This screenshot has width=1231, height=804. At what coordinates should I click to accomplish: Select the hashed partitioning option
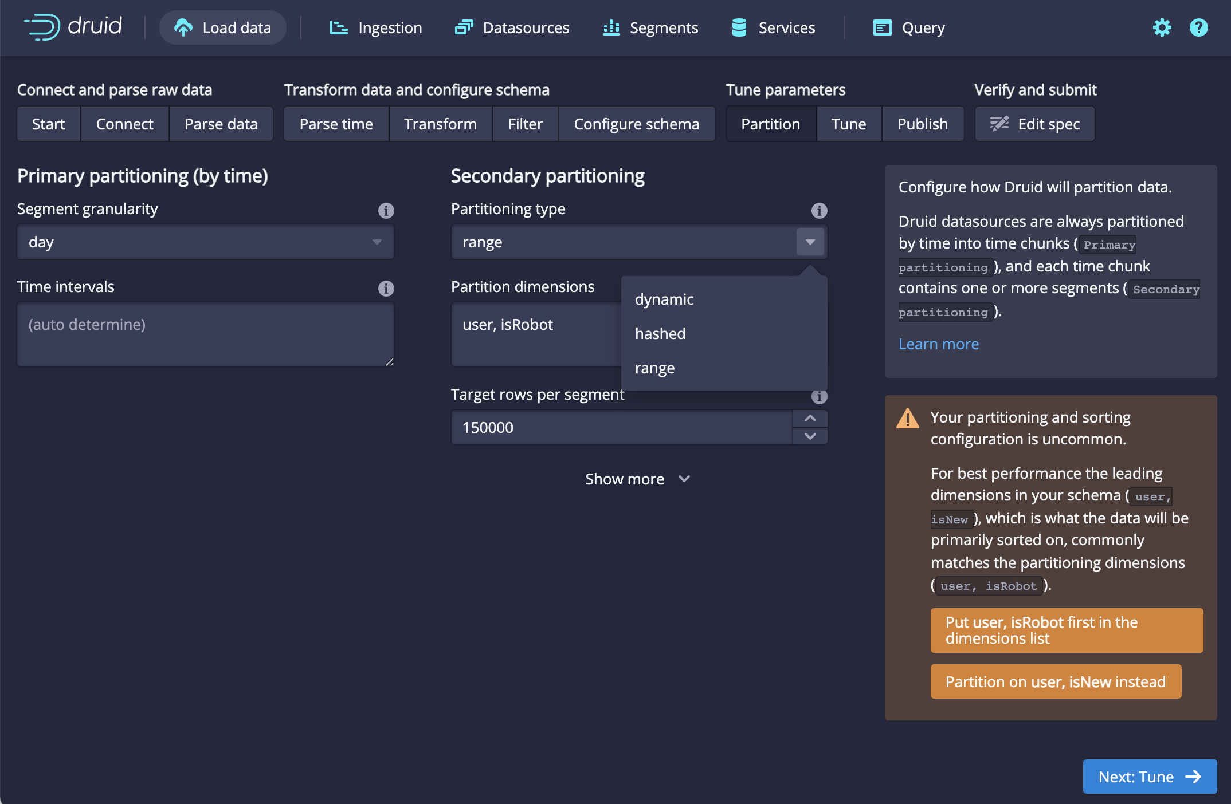[x=660, y=334]
